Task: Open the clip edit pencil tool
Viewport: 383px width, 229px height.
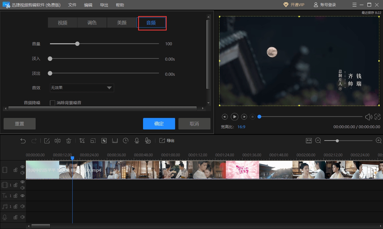Action: click(47, 141)
